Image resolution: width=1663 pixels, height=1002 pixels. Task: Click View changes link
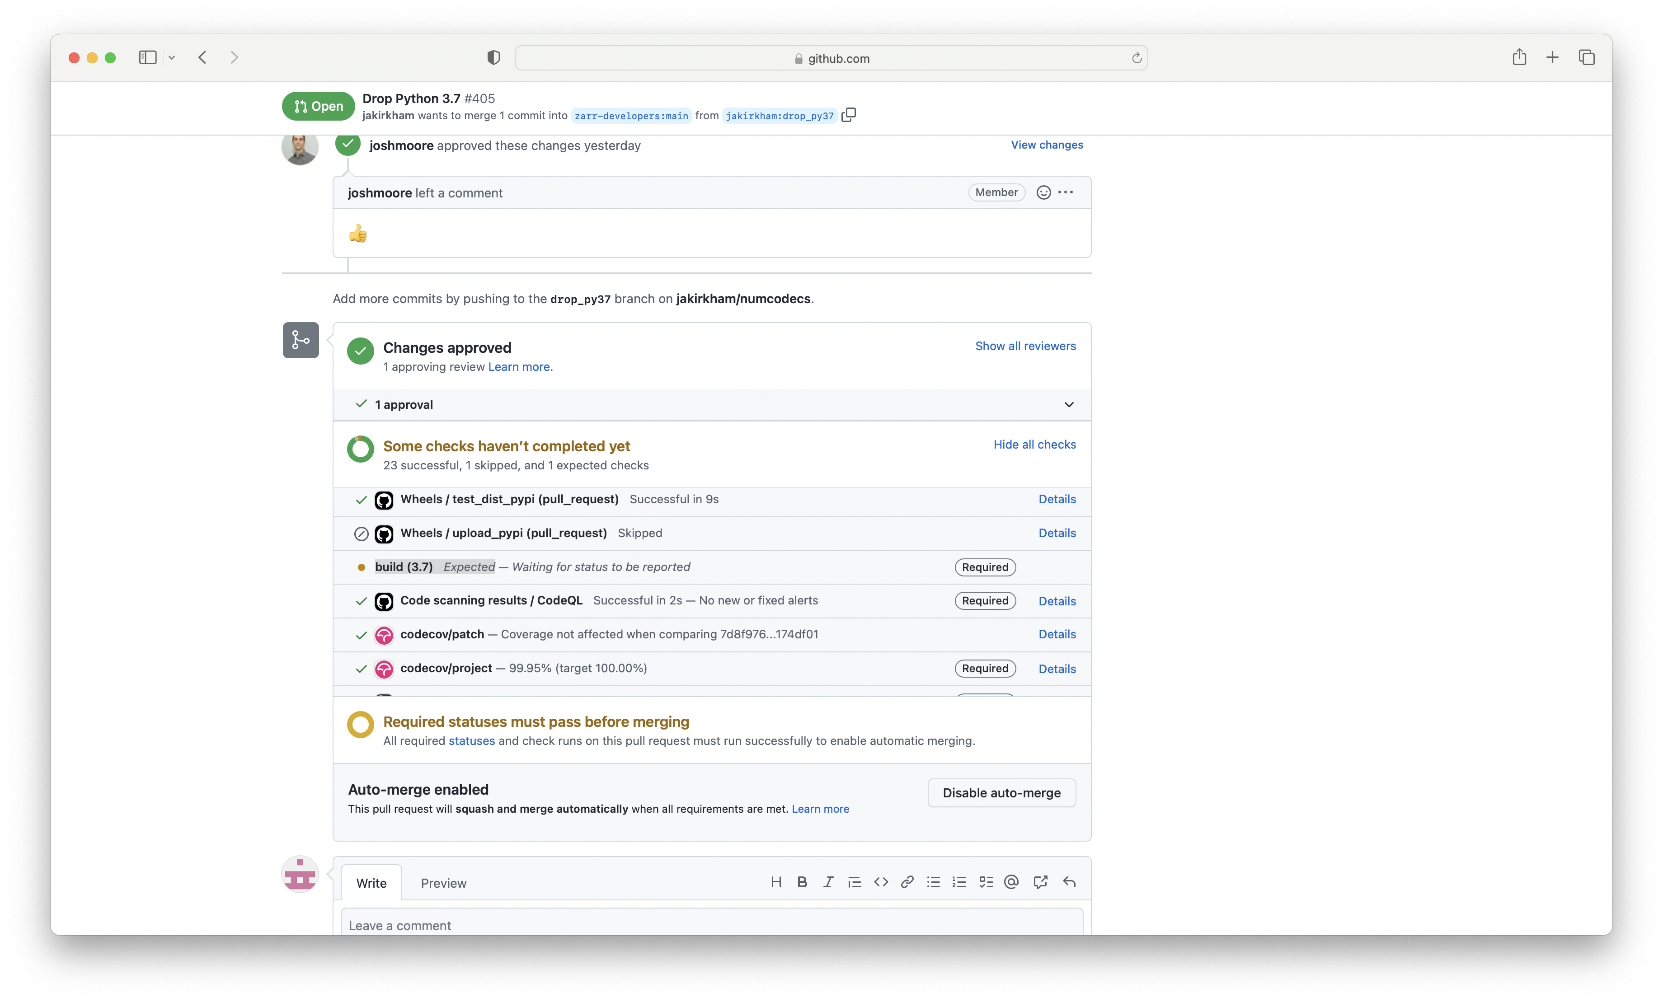(x=1046, y=145)
